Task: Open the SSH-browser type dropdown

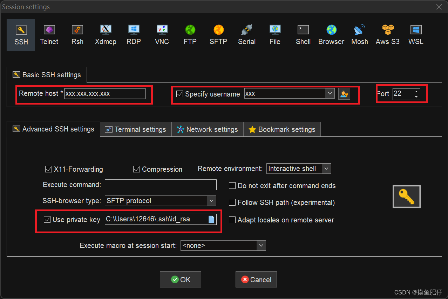Action: pyautogui.click(x=211, y=201)
